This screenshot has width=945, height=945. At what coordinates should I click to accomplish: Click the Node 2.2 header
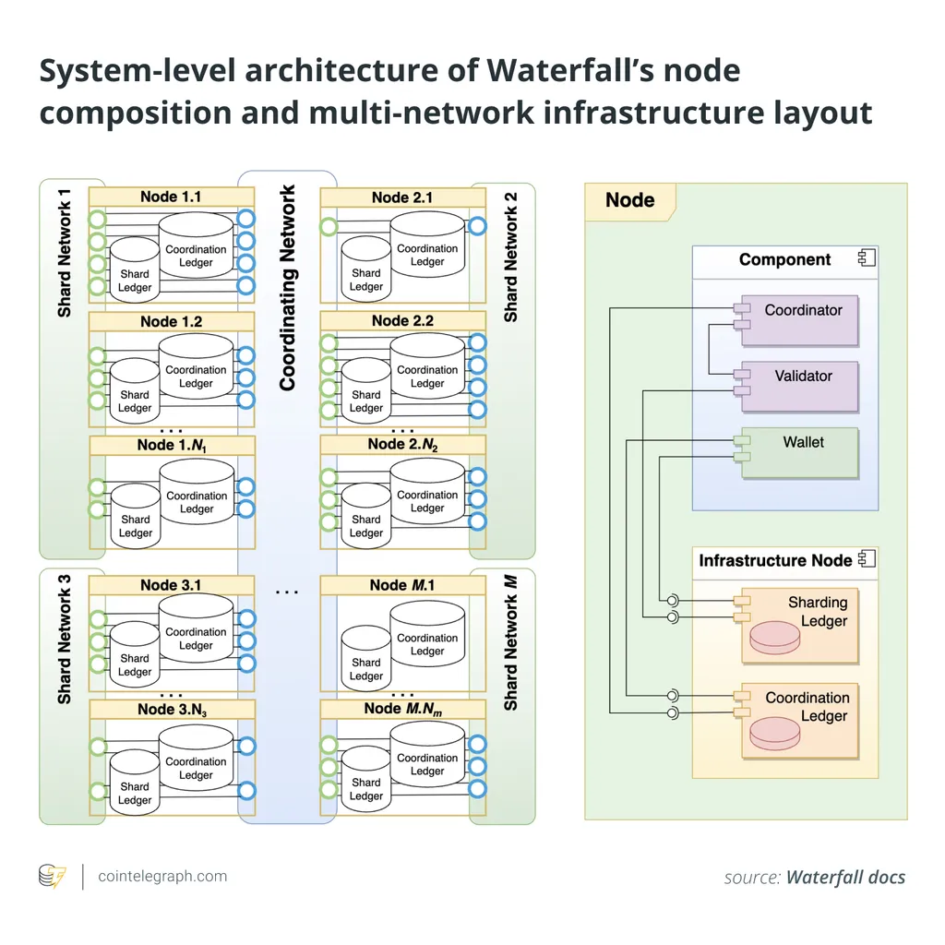pyautogui.click(x=402, y=320)
